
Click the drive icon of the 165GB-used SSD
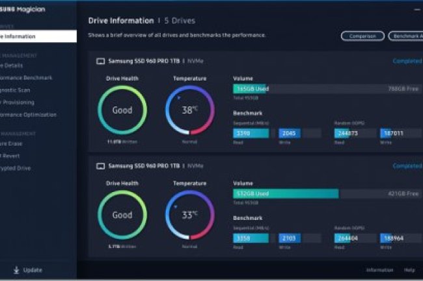coord(101,61)
